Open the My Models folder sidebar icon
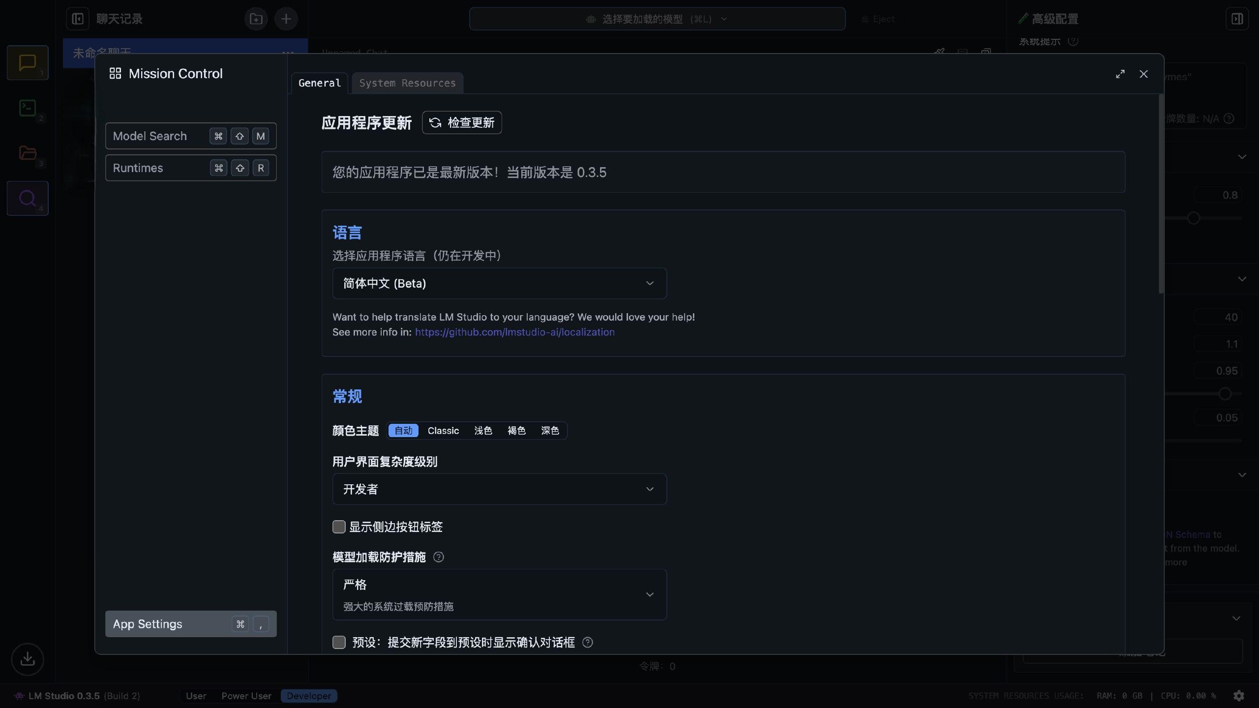The image size is (1259, 708). coord(28,153)
